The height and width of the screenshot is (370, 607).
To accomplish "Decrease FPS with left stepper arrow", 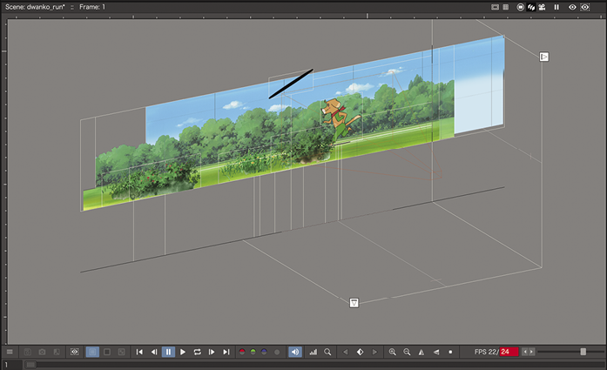I will click(x=525, y=352).
